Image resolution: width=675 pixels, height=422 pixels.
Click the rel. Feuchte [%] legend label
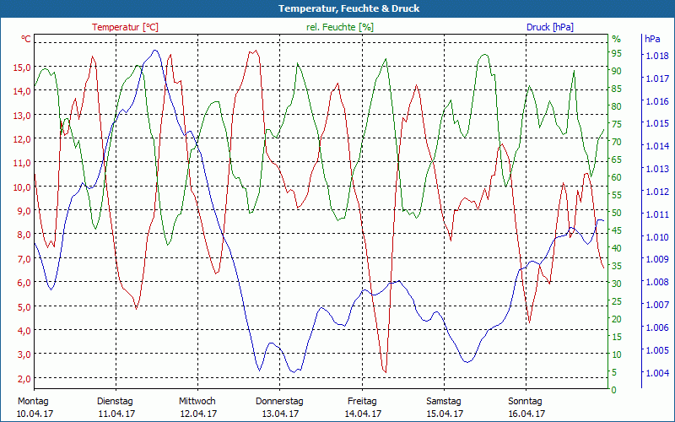tap(340, 27)
